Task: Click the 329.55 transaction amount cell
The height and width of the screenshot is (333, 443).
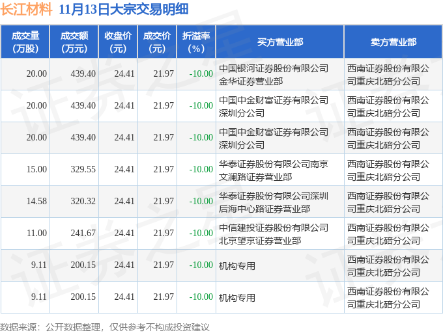Action: [83, 170]
